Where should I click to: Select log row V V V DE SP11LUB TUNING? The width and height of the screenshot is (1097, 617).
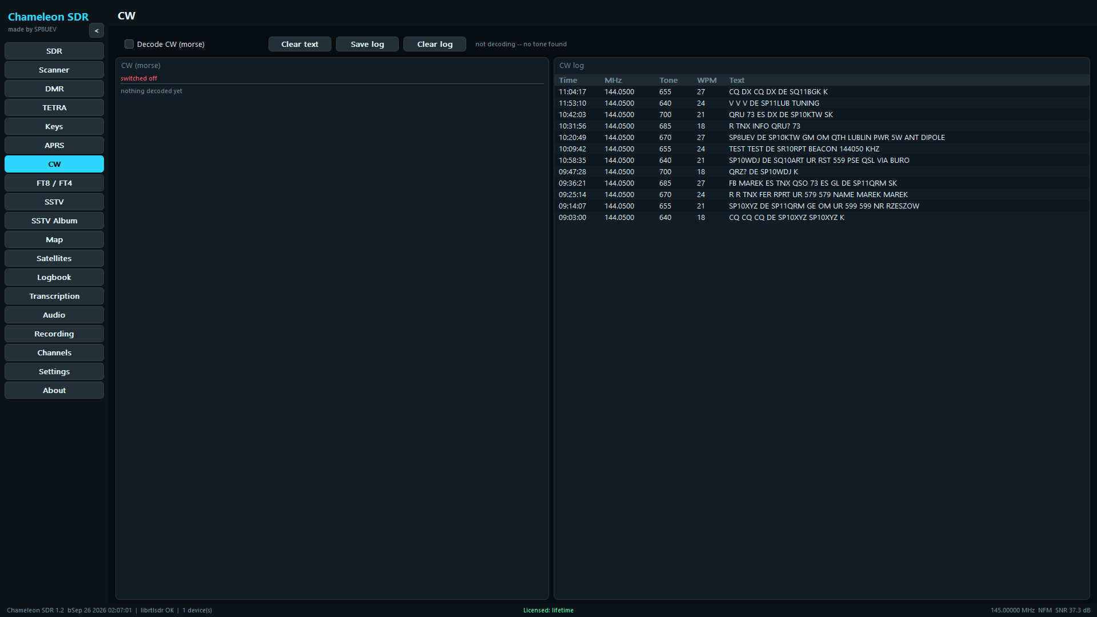(x=822, y=103)
